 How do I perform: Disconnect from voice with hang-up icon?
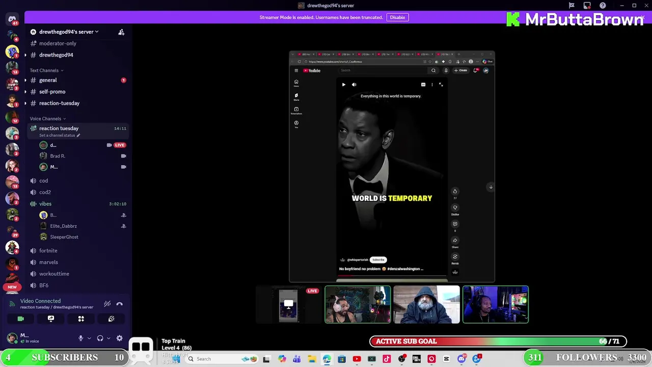coord(120,304)
